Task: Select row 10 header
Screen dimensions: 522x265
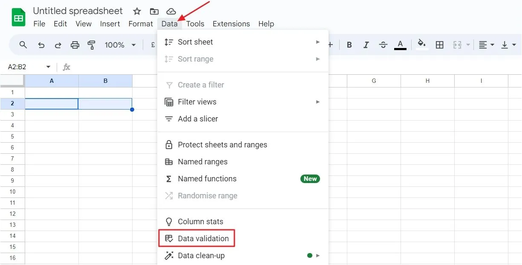Action: click(12, 192)
